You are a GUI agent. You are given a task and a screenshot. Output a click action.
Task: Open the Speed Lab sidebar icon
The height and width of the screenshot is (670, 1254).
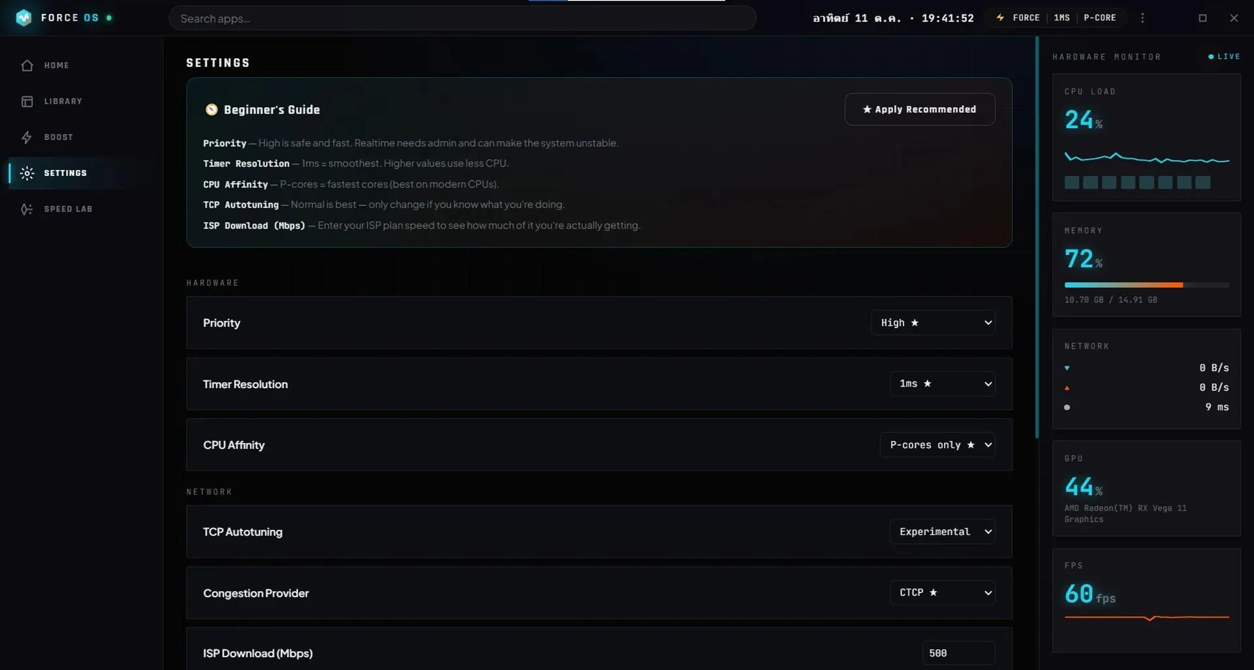point(27,209)
